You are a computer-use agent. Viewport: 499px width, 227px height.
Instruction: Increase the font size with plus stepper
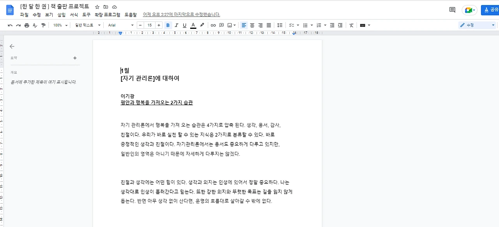pyautogui.click(x=159, y=25)
